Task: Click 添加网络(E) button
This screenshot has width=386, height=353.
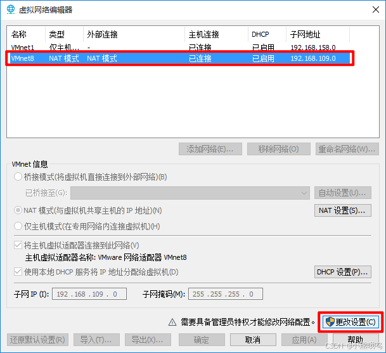Action: (x=210, y=149)
